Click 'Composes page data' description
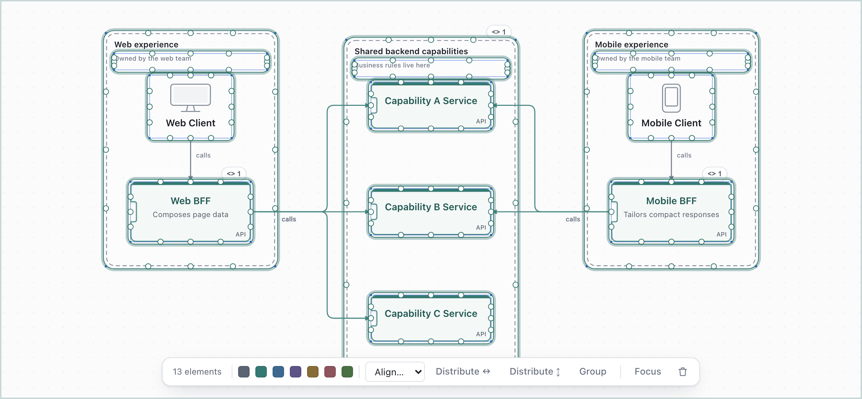The width and height of the screenshot is (862, 399). point(191,215)
